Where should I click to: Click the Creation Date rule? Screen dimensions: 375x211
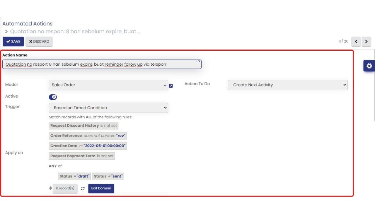pyautogui.click(x=88, y=146)
